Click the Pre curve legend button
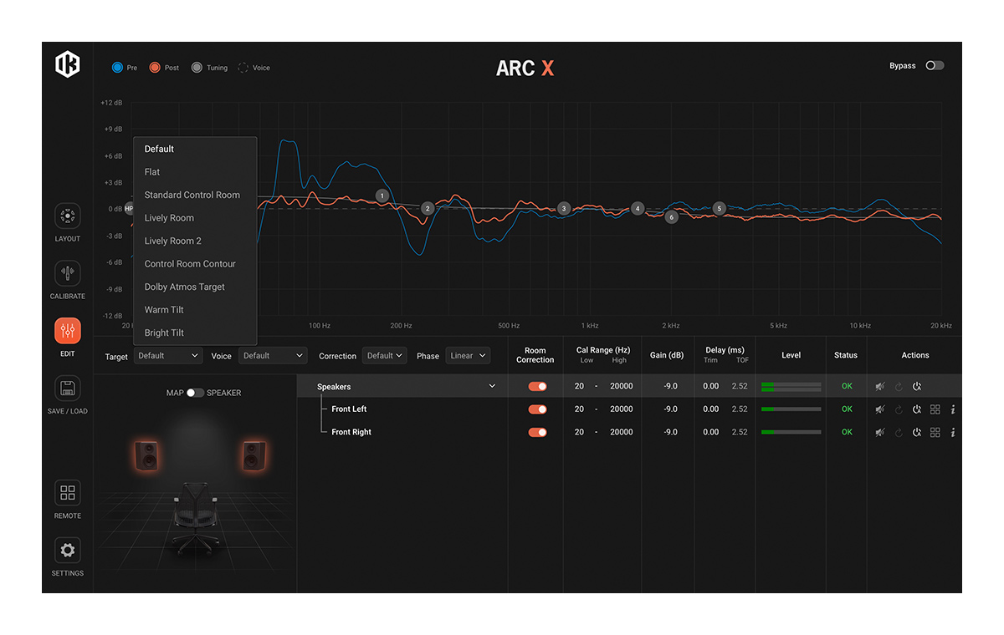Viewport: 1004px width, 635px height. click(125, 68)
